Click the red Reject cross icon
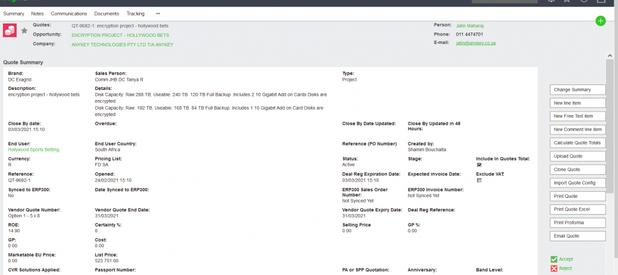Screen dimensions: 618x275 coord(554,268)
